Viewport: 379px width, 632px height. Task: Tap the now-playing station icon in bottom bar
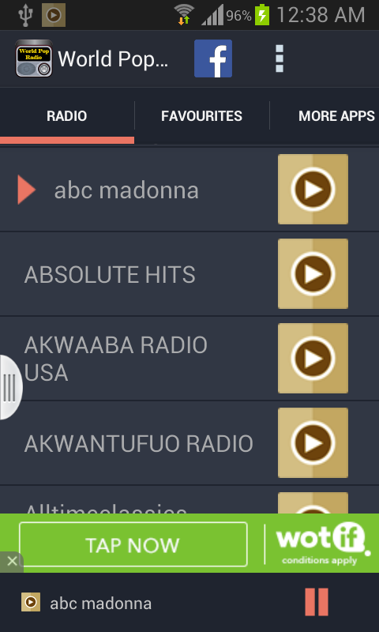[x=31, y=602]
